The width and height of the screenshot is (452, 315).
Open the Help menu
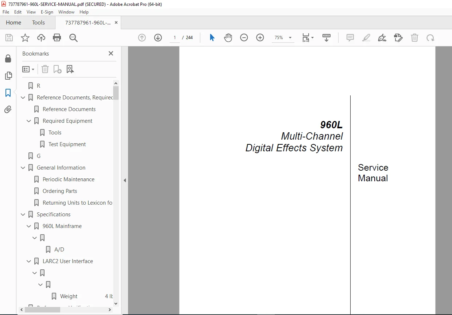click(x=84, y=12)
